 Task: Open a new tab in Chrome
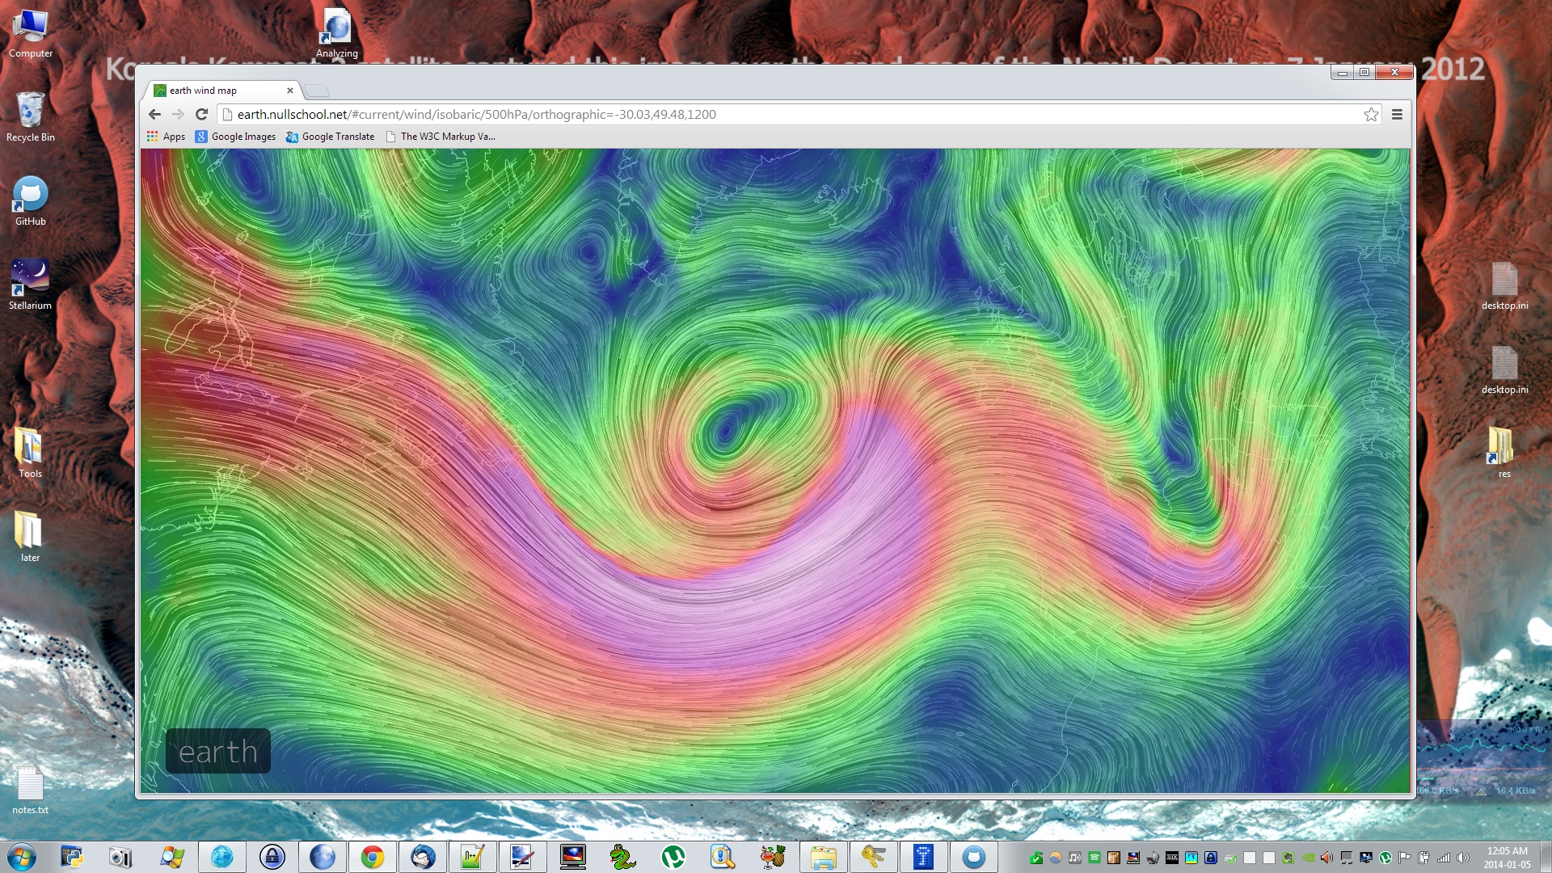pos(317,91)
